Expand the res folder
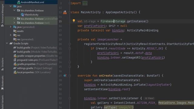Image resolution: width=194 pixels, height=109 pixels. click(x=11, y=35)
